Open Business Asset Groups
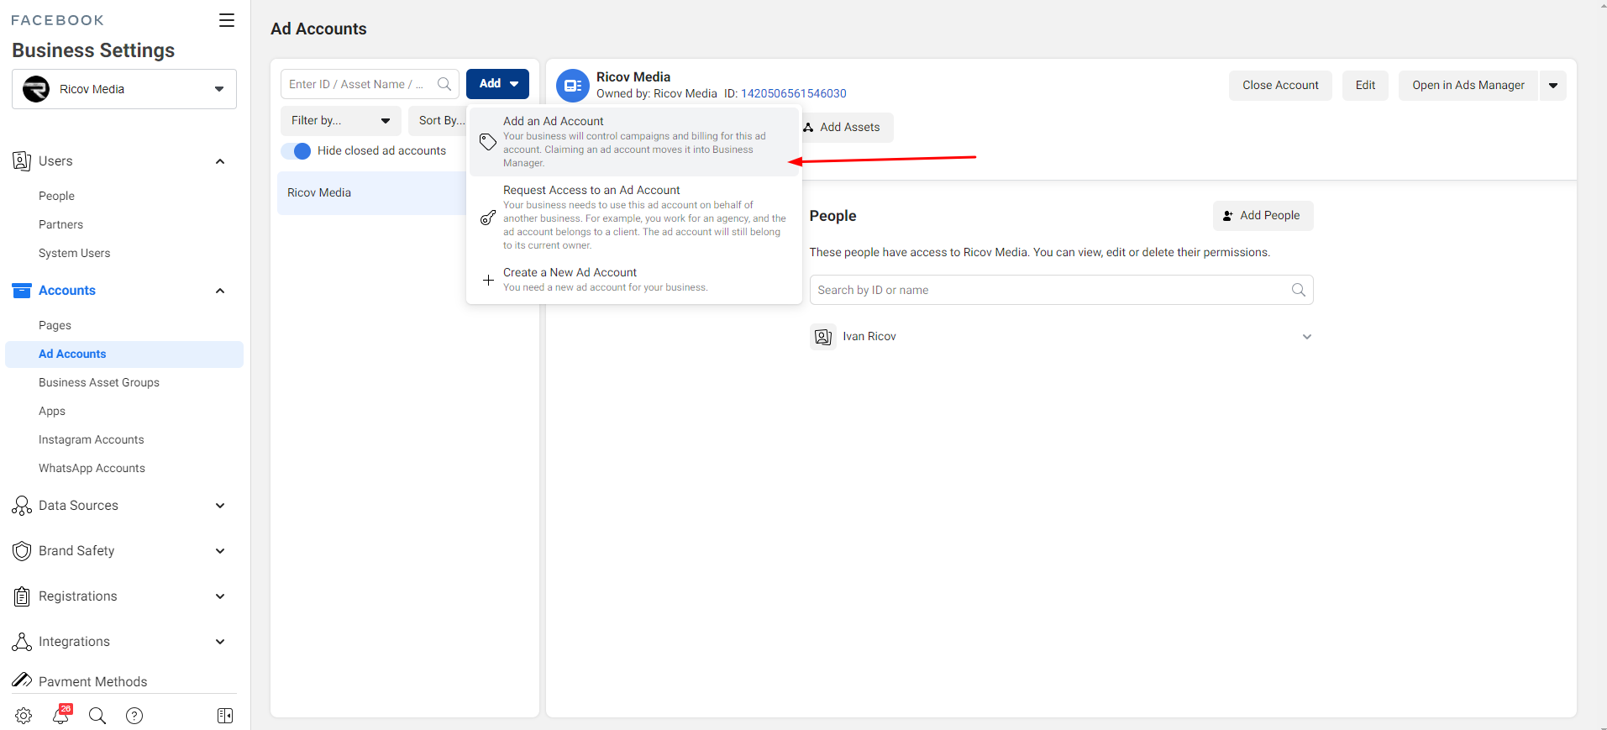 tap(99, 382)
